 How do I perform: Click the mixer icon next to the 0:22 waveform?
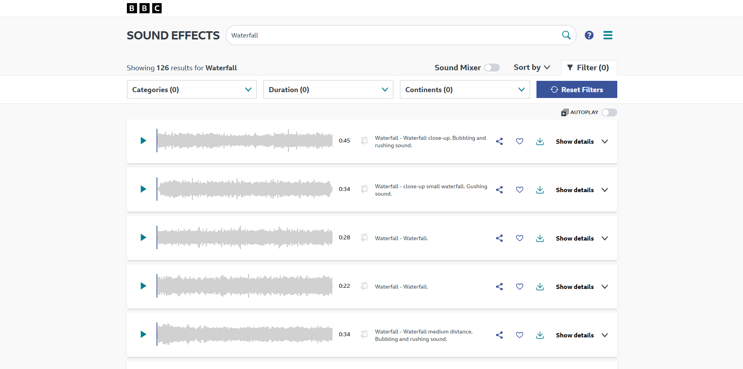363,286
